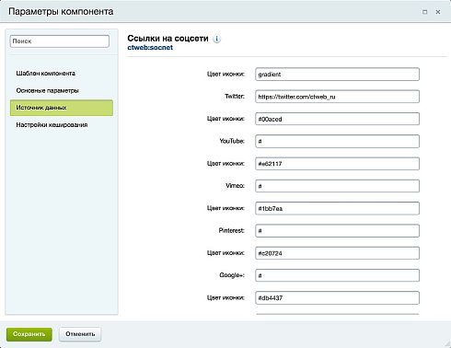The width and height of the screenshot is (451, 348).
Task: Click the Ссылки на соцсети heading
Action: click(x=168, y=39)
